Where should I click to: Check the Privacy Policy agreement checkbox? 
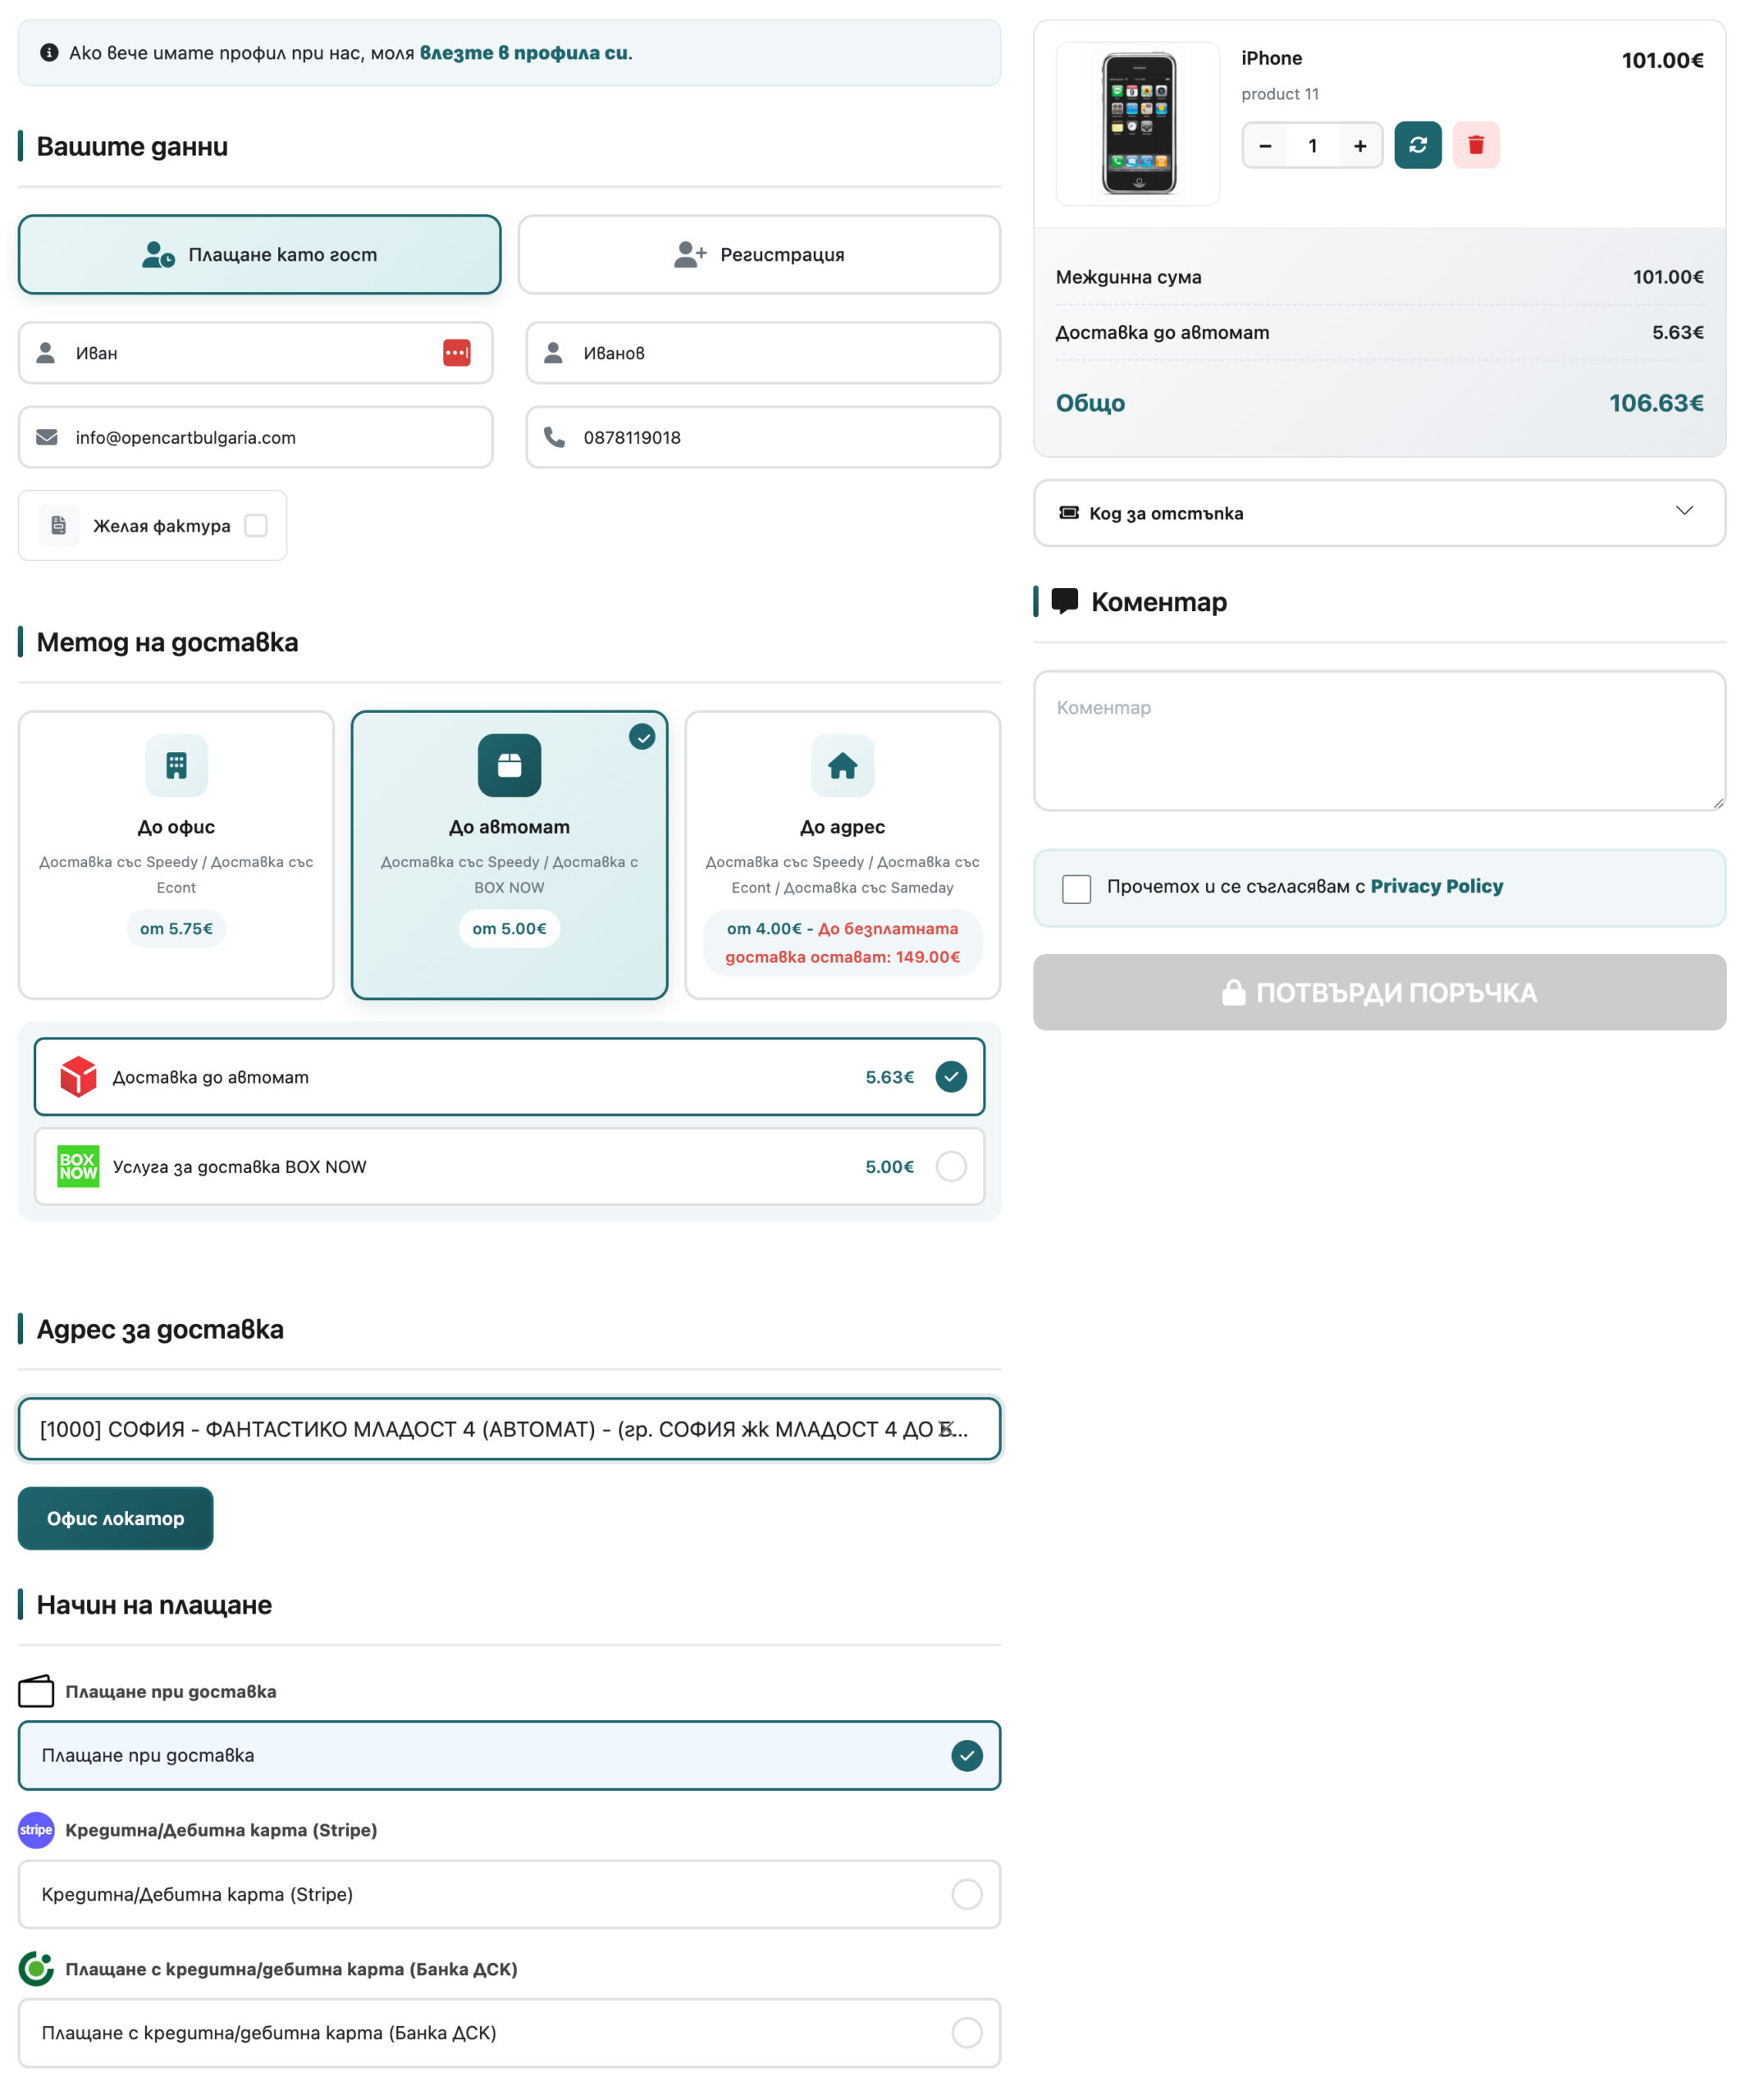[x=1077, y=888]
